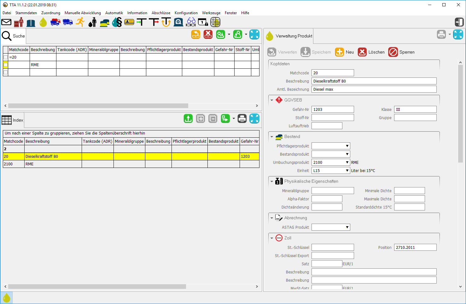Image resolution: width=466 pixels, height=304 pixels.
Task: Open the blue-yellow storage tanks icon
Action: point(105,23)
